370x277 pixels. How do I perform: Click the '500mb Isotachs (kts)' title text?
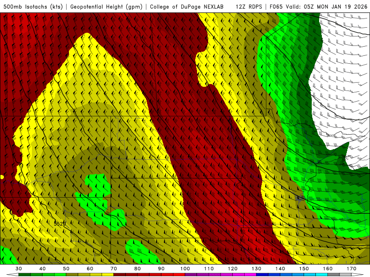pos(33,6)
